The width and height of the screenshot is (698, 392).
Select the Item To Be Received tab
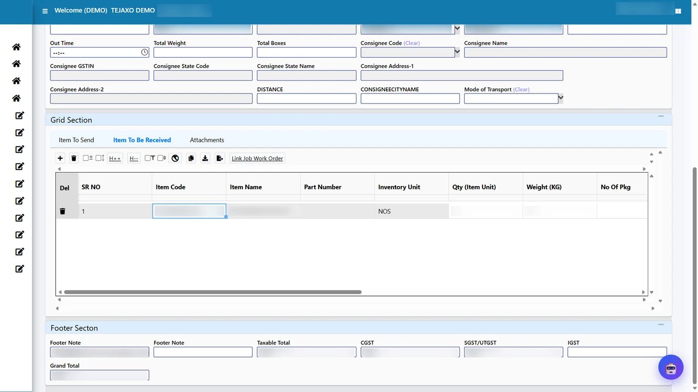click(x=142, y=140)
